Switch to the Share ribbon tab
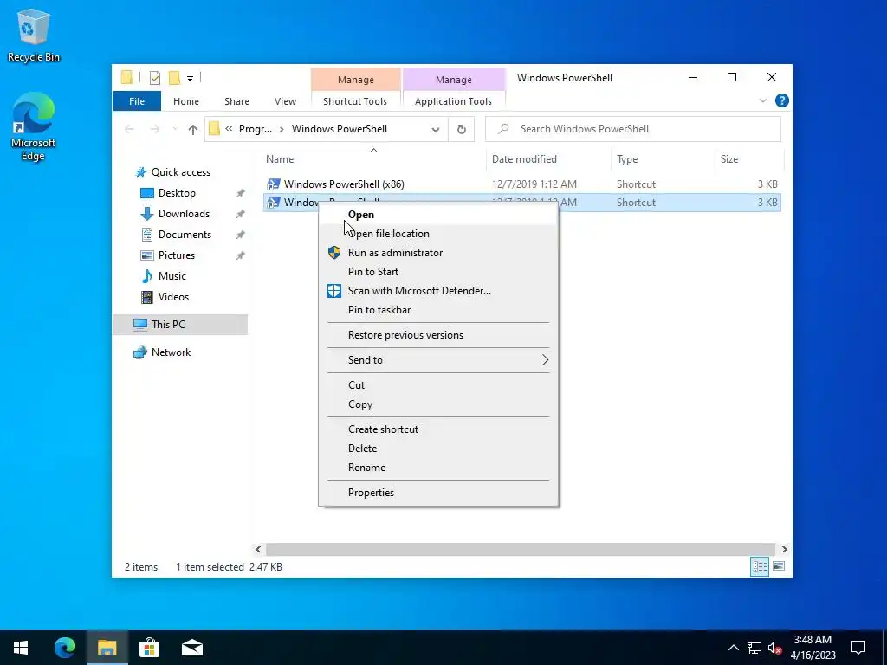Screen dimensions: 887x665 point(236,101)
